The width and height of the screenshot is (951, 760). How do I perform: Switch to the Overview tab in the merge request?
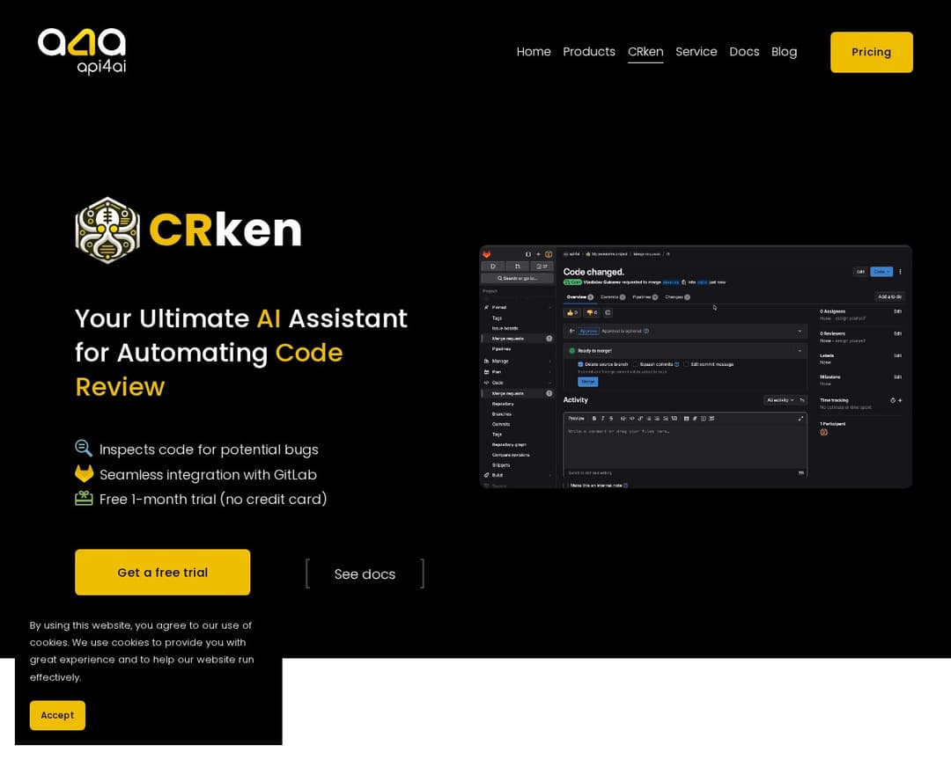[x=577, y=297]
